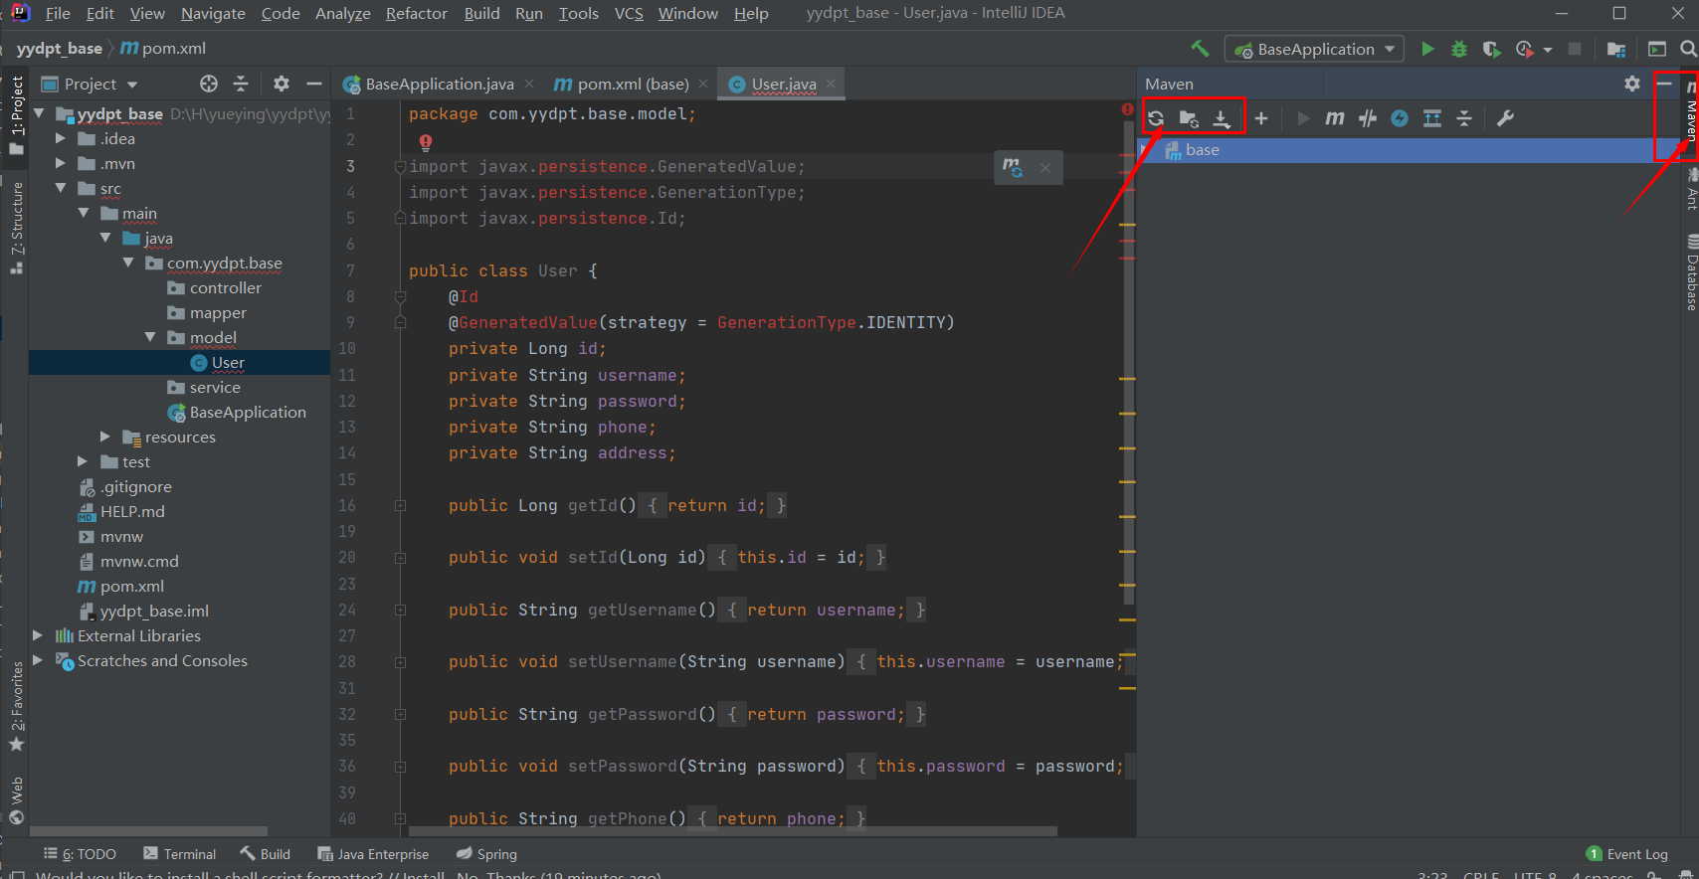Viewport: 1699px width, 879px height.
Task: Toggle Favorites side panel
Action: point(16,707)
